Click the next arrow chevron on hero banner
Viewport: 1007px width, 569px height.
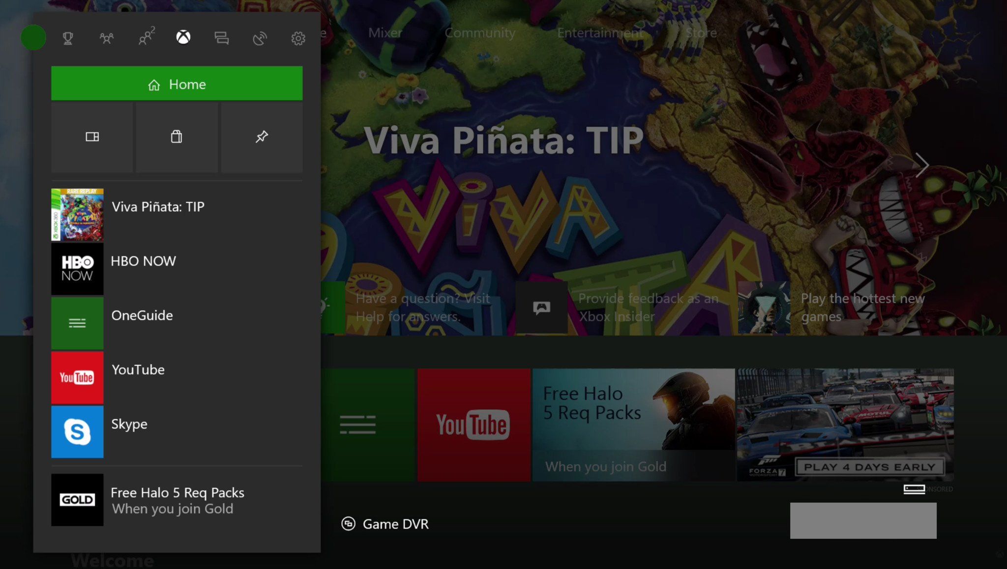coord(922,165)
